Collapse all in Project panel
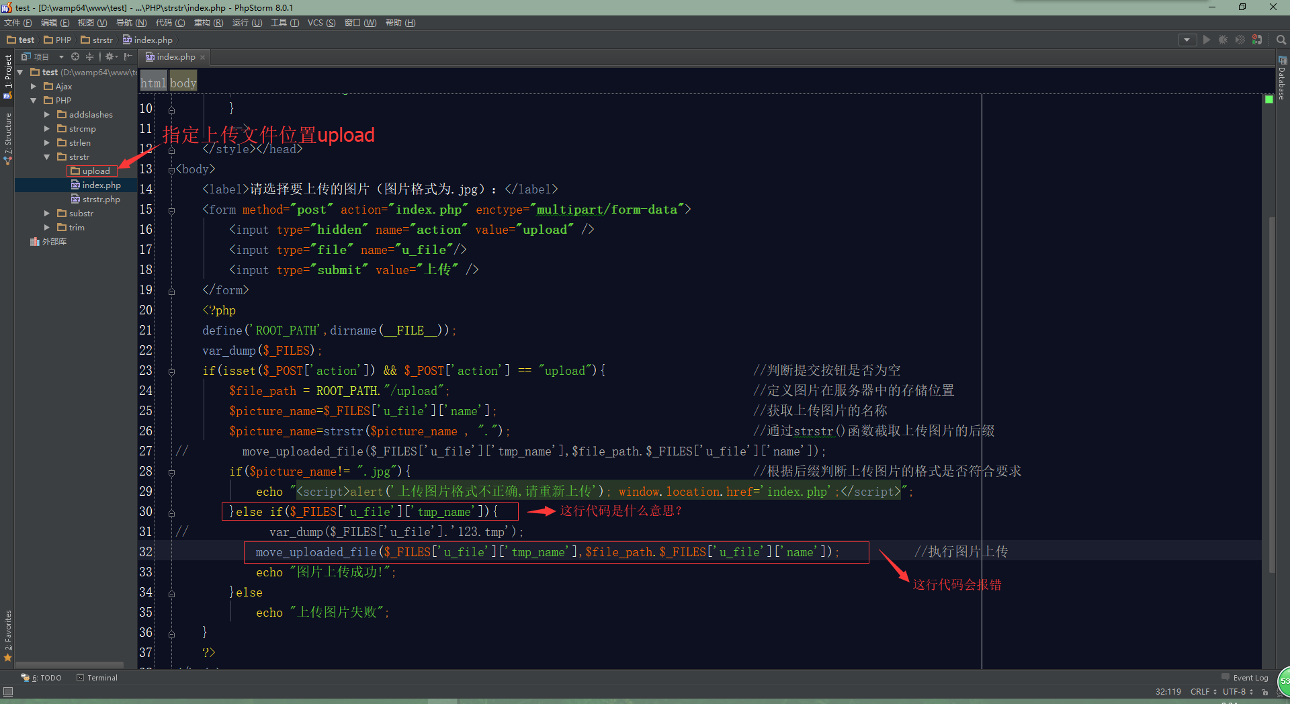Image resolution: width=1290 pixels, height=704 pixels. [x=89, y=57]
